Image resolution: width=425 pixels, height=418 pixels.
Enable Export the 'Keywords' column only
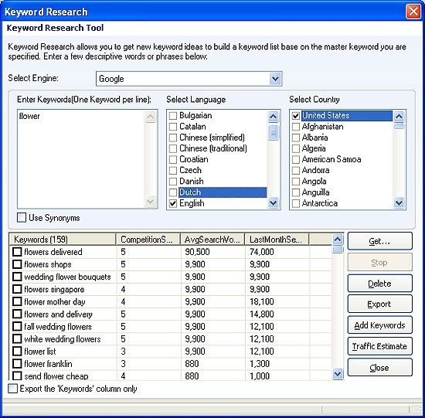[x=12, y=389]
